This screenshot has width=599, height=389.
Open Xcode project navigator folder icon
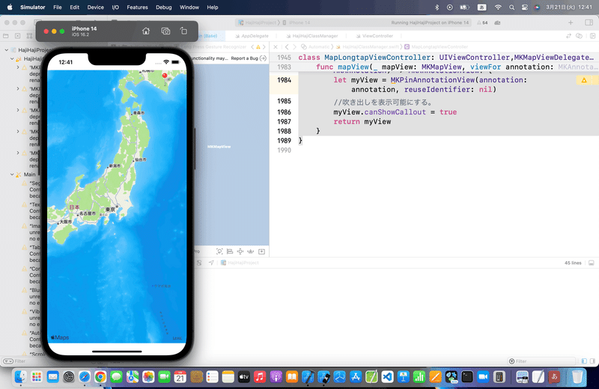point(6,36)
